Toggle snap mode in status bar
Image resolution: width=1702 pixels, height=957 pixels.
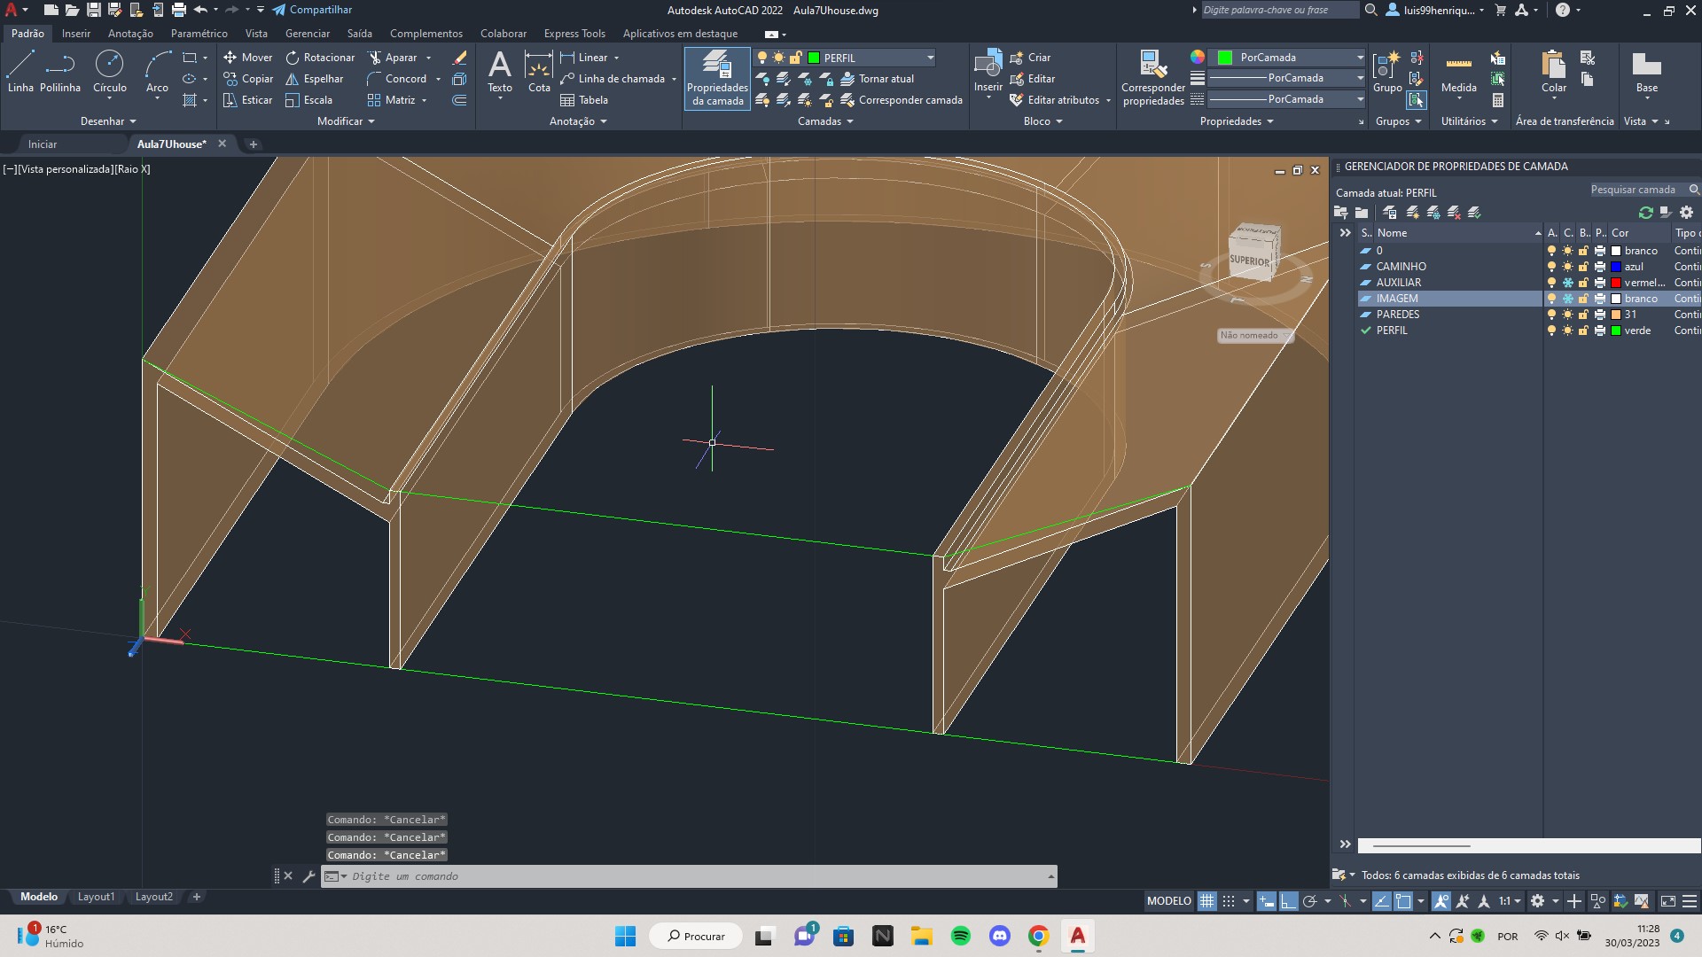[1228, 901]
